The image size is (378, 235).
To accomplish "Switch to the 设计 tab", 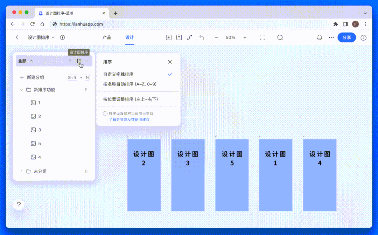I will 129,37.
